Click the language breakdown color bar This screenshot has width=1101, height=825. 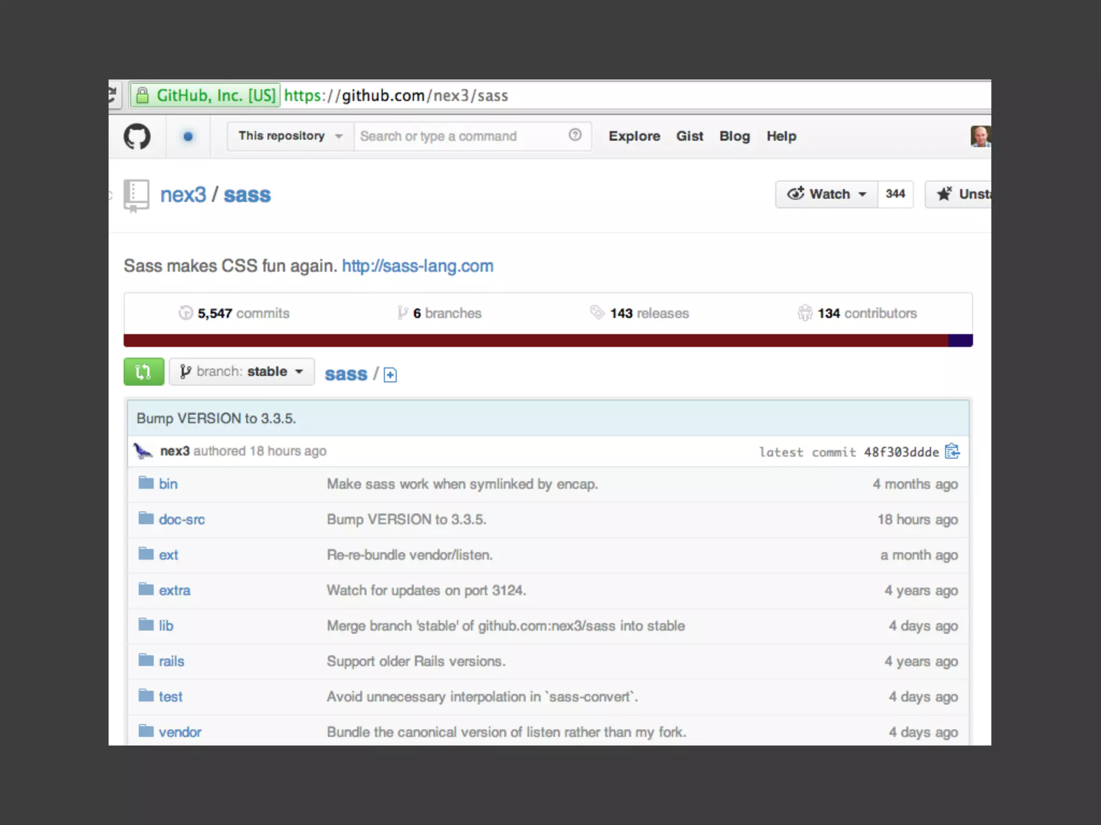pos(548,341)
